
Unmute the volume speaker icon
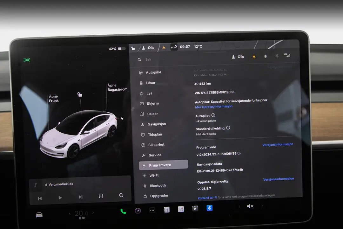tap(250, 206)
